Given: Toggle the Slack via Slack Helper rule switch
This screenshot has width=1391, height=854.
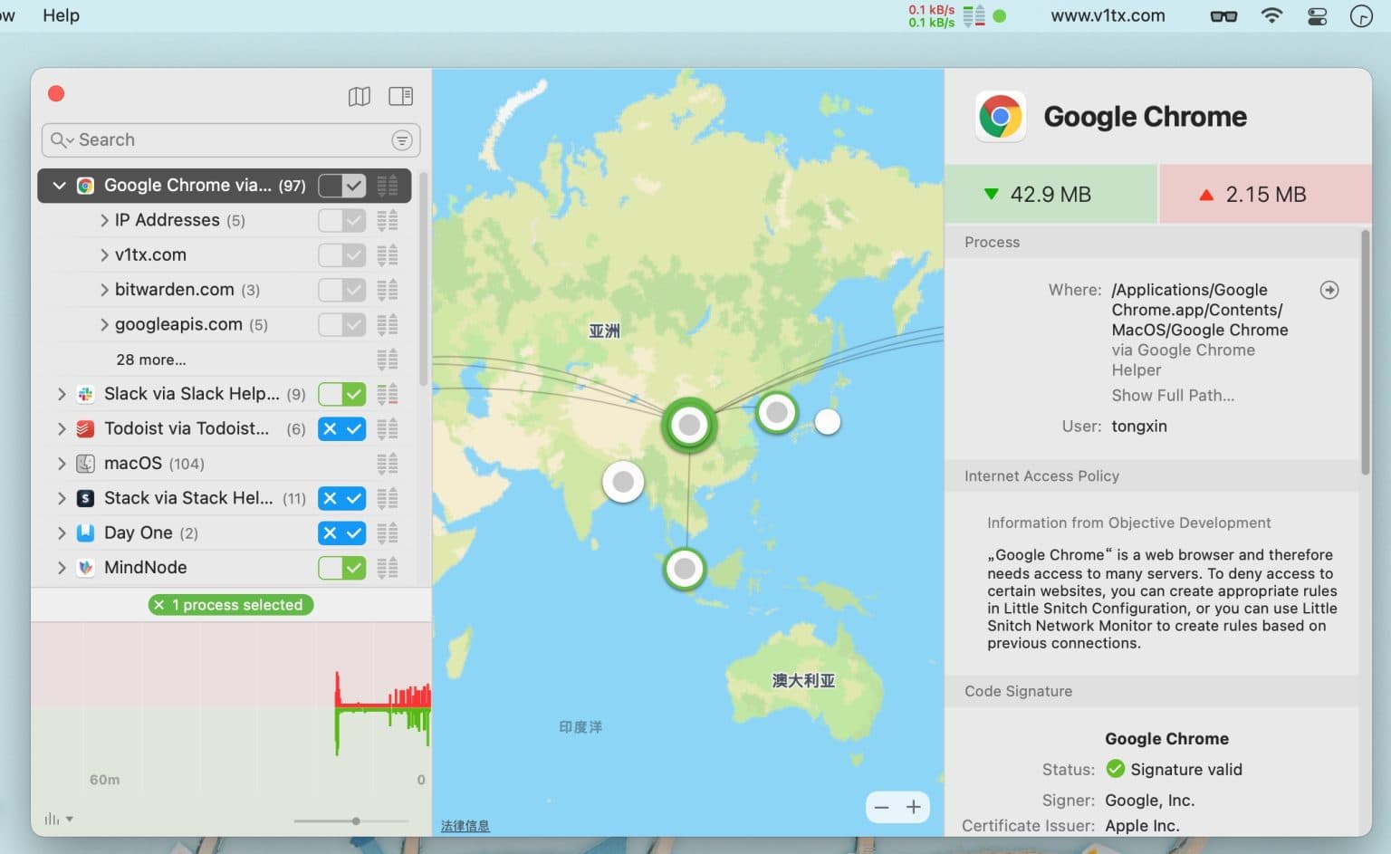Looking at the screenshot, I should pyautogui.click(x=341, y=394).
